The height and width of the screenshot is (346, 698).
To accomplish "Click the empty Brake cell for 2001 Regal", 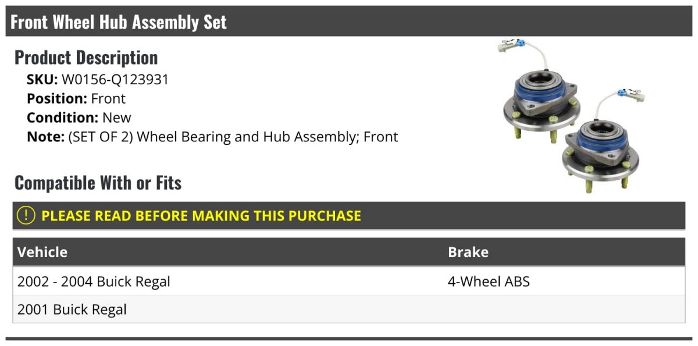I will coord(564,309).
